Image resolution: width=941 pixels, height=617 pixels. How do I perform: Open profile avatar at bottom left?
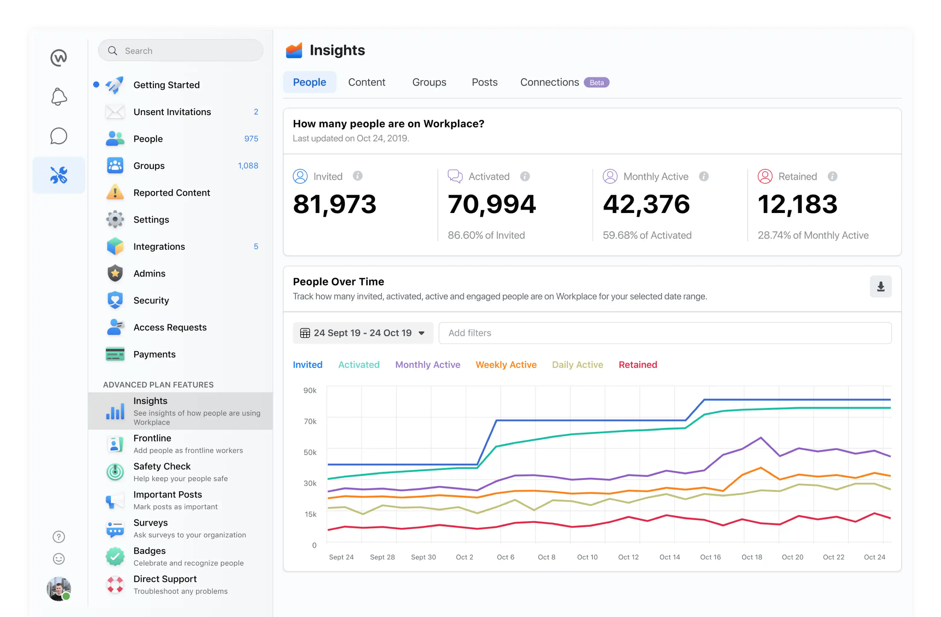pos(59,589)
